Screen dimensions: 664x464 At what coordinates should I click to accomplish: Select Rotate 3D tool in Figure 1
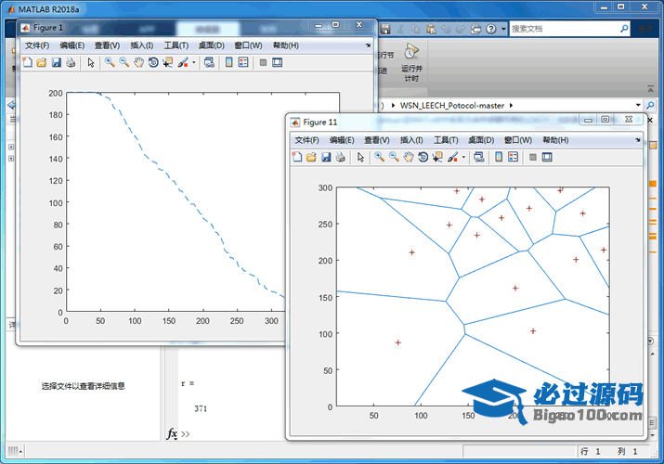[x=153, y=62]
